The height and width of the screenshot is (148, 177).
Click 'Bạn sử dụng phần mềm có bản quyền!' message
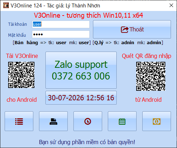tap(87, 142)
